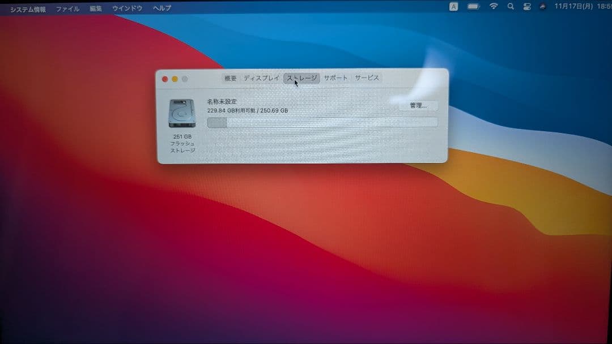Open the ディスプレイ tab
Screen dimensions: 612x344
[x=260, y=78]
